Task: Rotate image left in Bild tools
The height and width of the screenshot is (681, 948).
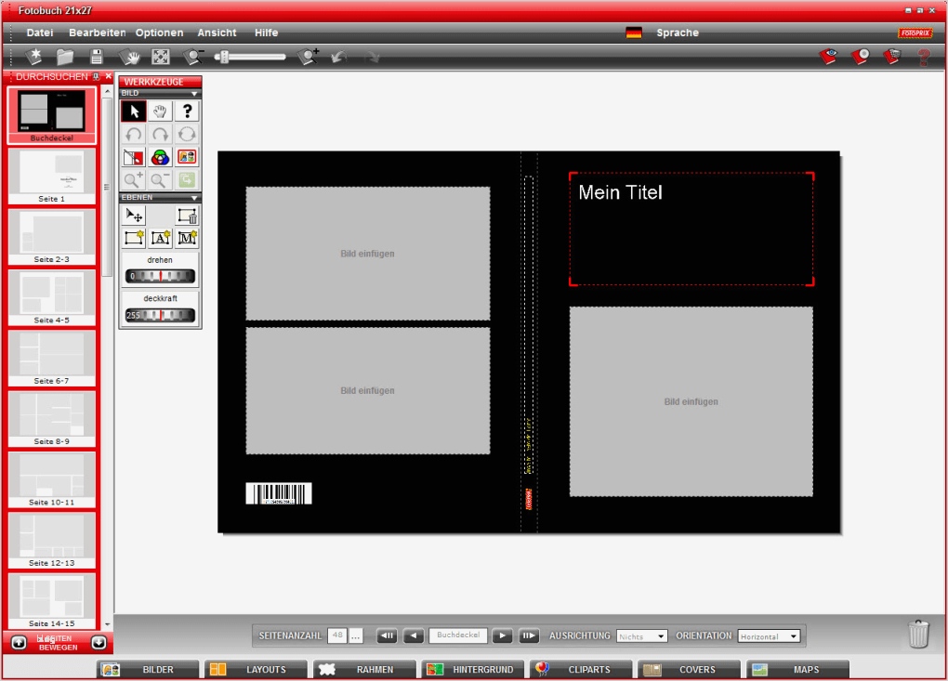Action: point(134,134)
